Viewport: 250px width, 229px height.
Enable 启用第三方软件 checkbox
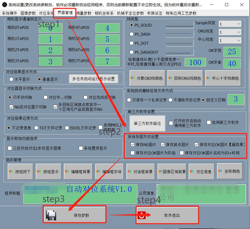point(209,123)
